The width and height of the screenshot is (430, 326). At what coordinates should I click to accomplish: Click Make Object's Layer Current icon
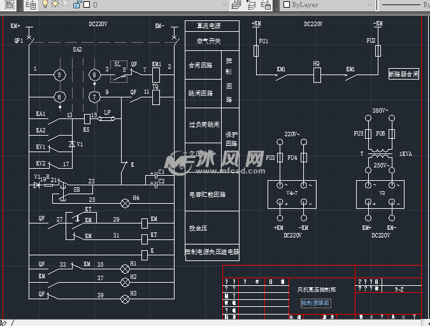[236, 4]
